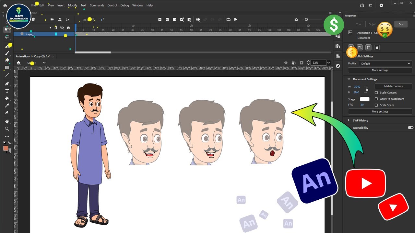Play the timeline animation
The image size is (415, 233).
(x=236, y=19)
